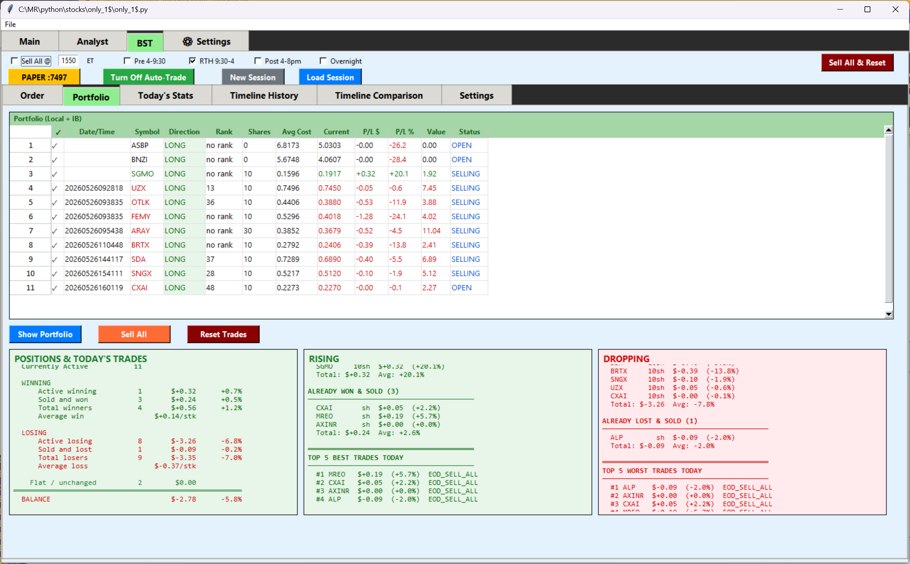The height and width of the screenshot is (564, 910).
Task: Select the BST tab
Action: 145,43
